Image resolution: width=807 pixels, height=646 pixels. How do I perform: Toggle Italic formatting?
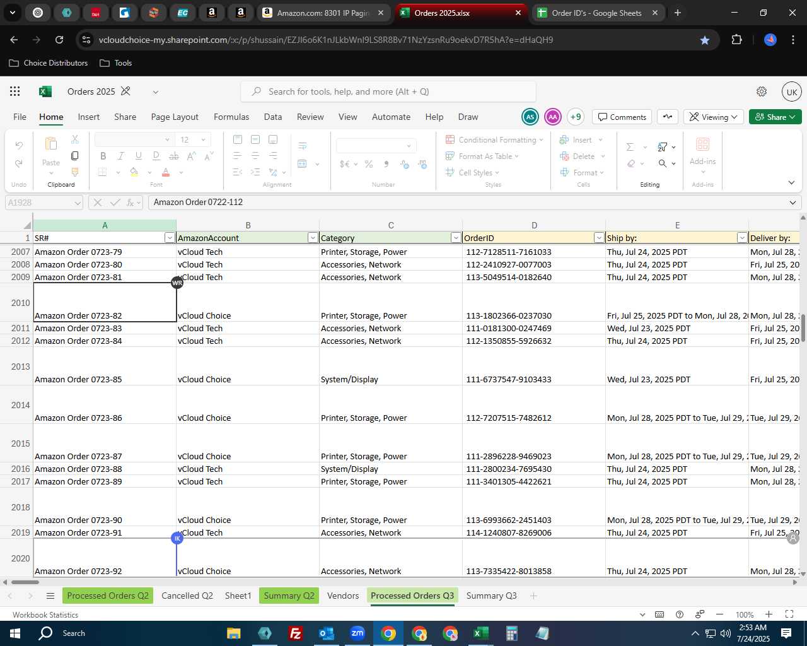click(121, 156)
